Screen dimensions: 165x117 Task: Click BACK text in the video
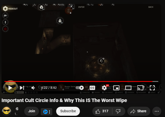point(151,7)
